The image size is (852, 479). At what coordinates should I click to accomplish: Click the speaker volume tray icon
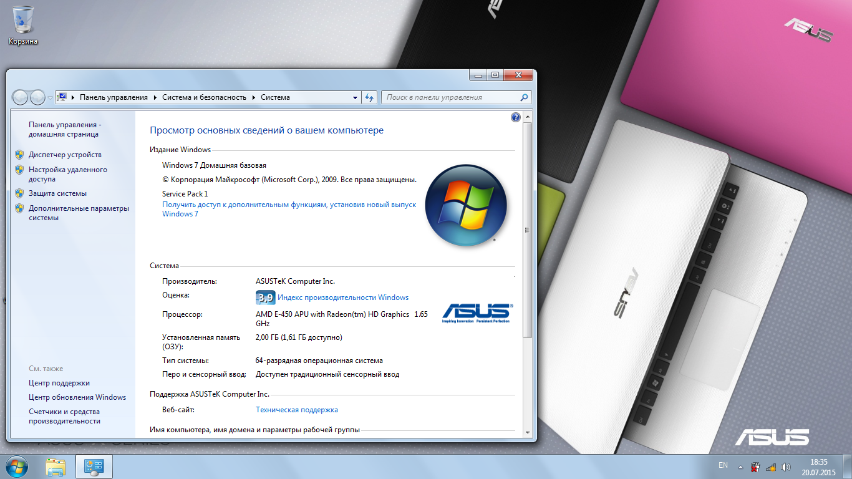point(786,467)
